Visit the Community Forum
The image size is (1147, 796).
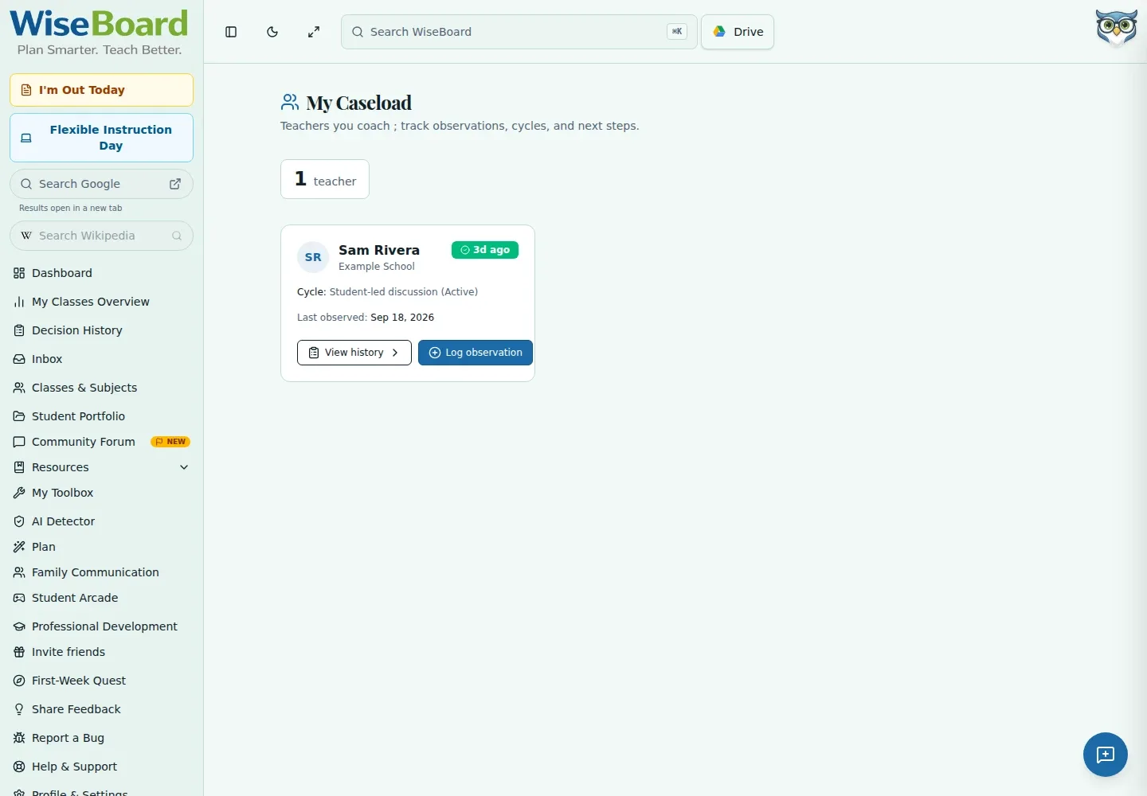click(101, 442)
